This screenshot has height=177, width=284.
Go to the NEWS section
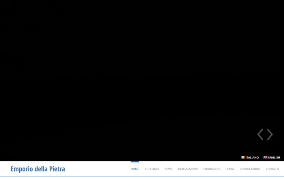pos(168,169)
